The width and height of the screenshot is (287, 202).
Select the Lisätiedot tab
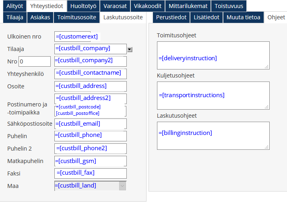[x=206, y=18]
